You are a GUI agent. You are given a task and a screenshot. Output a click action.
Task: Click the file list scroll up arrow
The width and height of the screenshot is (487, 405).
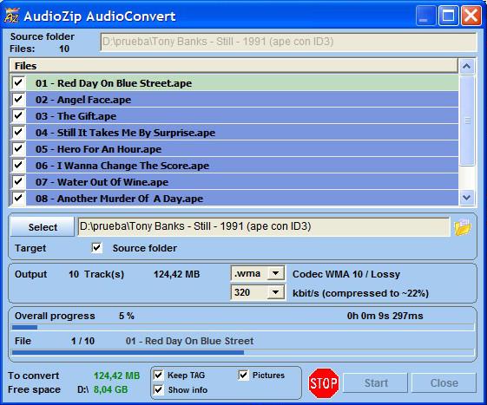coord(467,66)
